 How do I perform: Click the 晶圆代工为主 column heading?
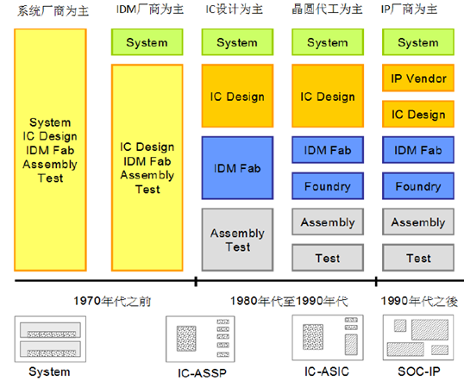coord(327,9)
